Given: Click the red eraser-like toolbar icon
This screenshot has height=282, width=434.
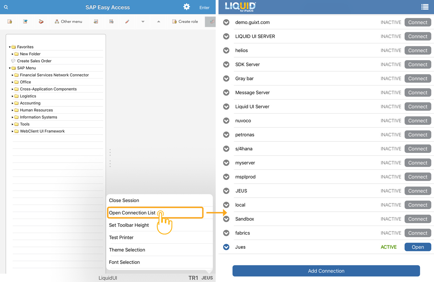Looking at the screenshot, I should (x=41, y=22).
